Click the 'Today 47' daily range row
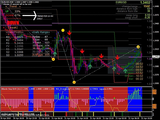The height and width of the screenshot is (120, 160). point(40,37)
